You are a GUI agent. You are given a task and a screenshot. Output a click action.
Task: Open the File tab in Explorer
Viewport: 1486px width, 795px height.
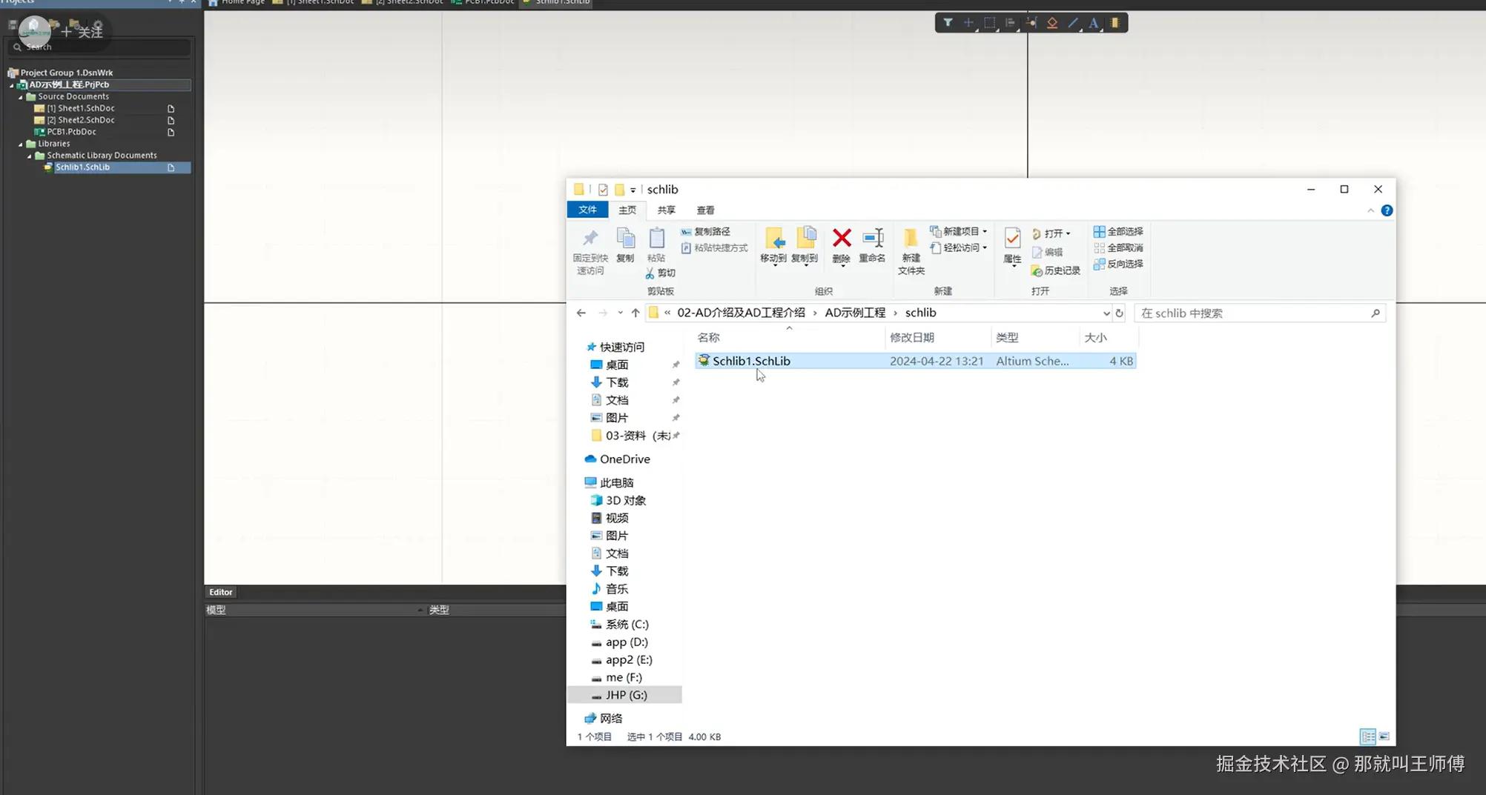[587, 210]
